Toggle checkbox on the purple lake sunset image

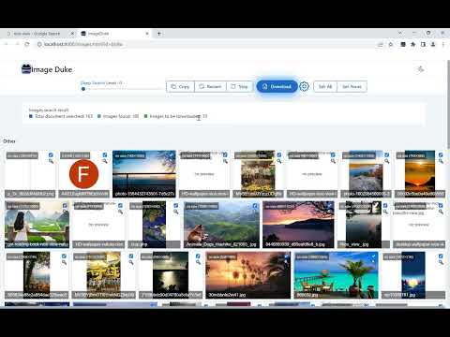click(330, 206)
